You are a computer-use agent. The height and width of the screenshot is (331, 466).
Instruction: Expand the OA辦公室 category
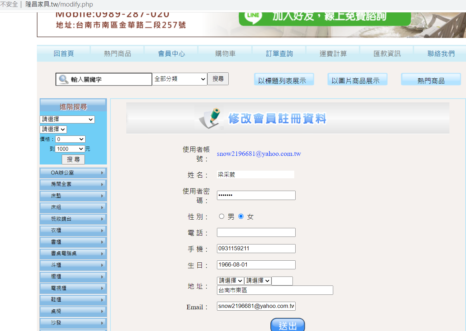[73, 173]
